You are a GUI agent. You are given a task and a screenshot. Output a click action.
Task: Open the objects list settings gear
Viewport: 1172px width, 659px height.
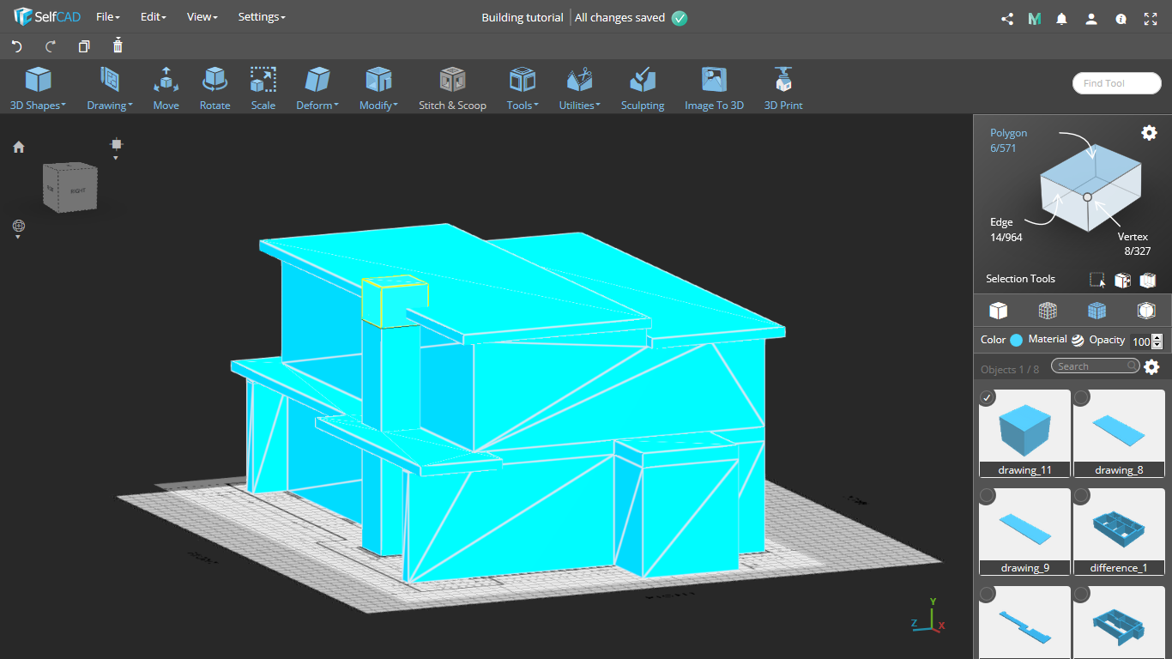point(1151,367)
